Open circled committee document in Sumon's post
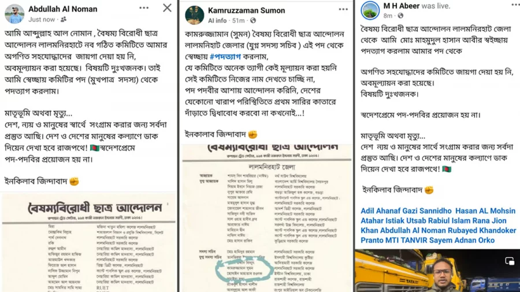 [266, 218]
